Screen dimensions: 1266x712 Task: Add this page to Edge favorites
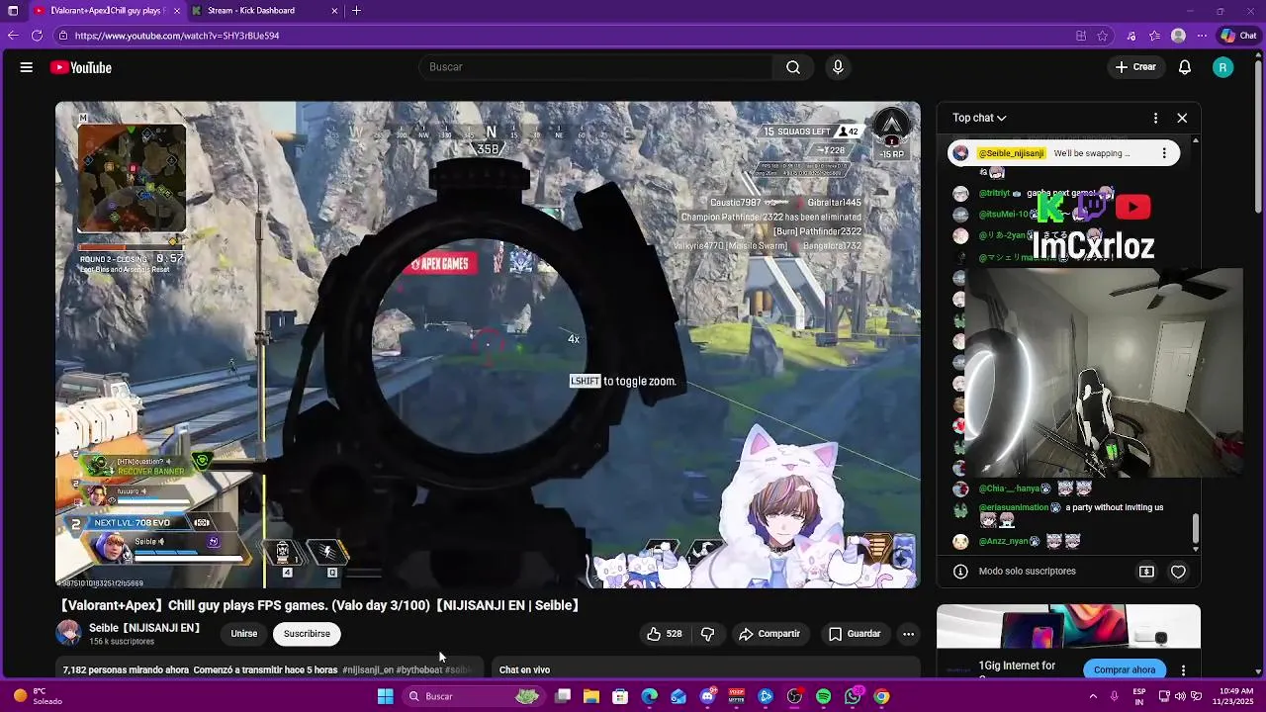click(1103, 36)
